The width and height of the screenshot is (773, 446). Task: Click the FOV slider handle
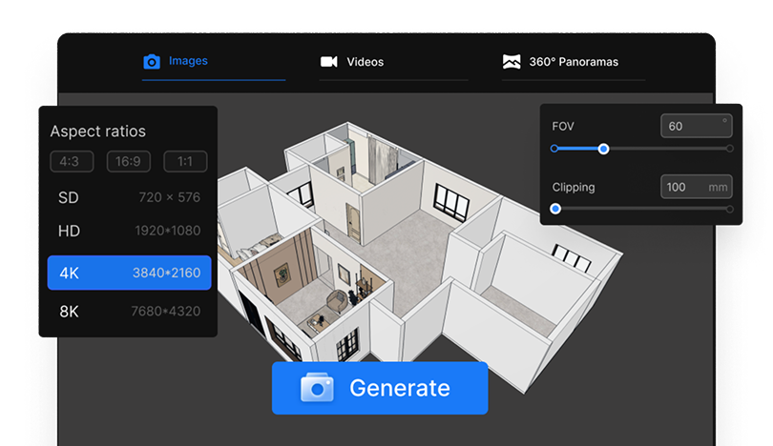click(x=603, y=149)
